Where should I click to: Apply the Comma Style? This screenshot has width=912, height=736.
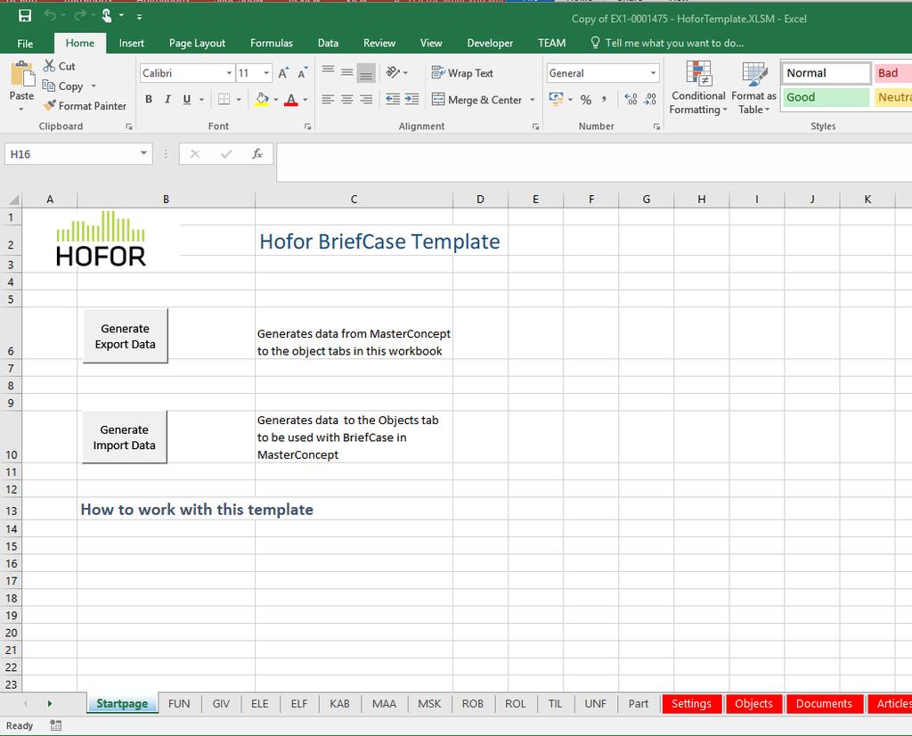(605, 100)
